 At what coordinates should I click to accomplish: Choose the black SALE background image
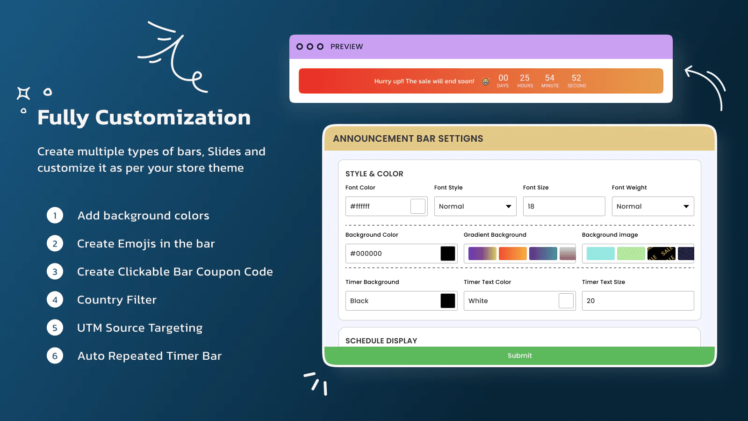(x=661, y=254)
